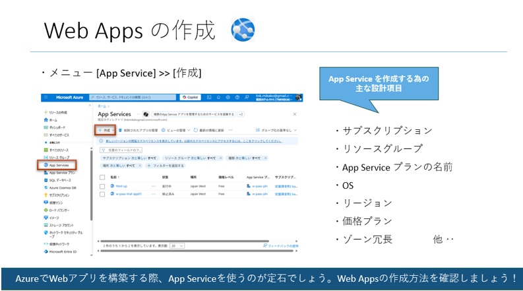Open the html-up app link
The image size is (523, 291).
(x=121, y=186)
